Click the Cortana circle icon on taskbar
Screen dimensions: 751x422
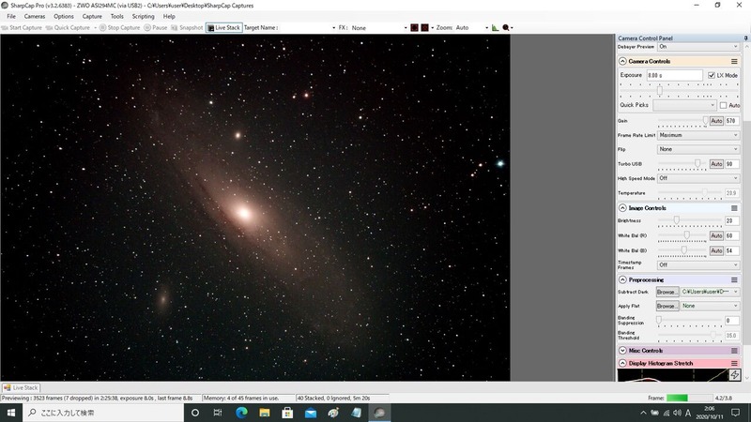(x=195, y=413)
